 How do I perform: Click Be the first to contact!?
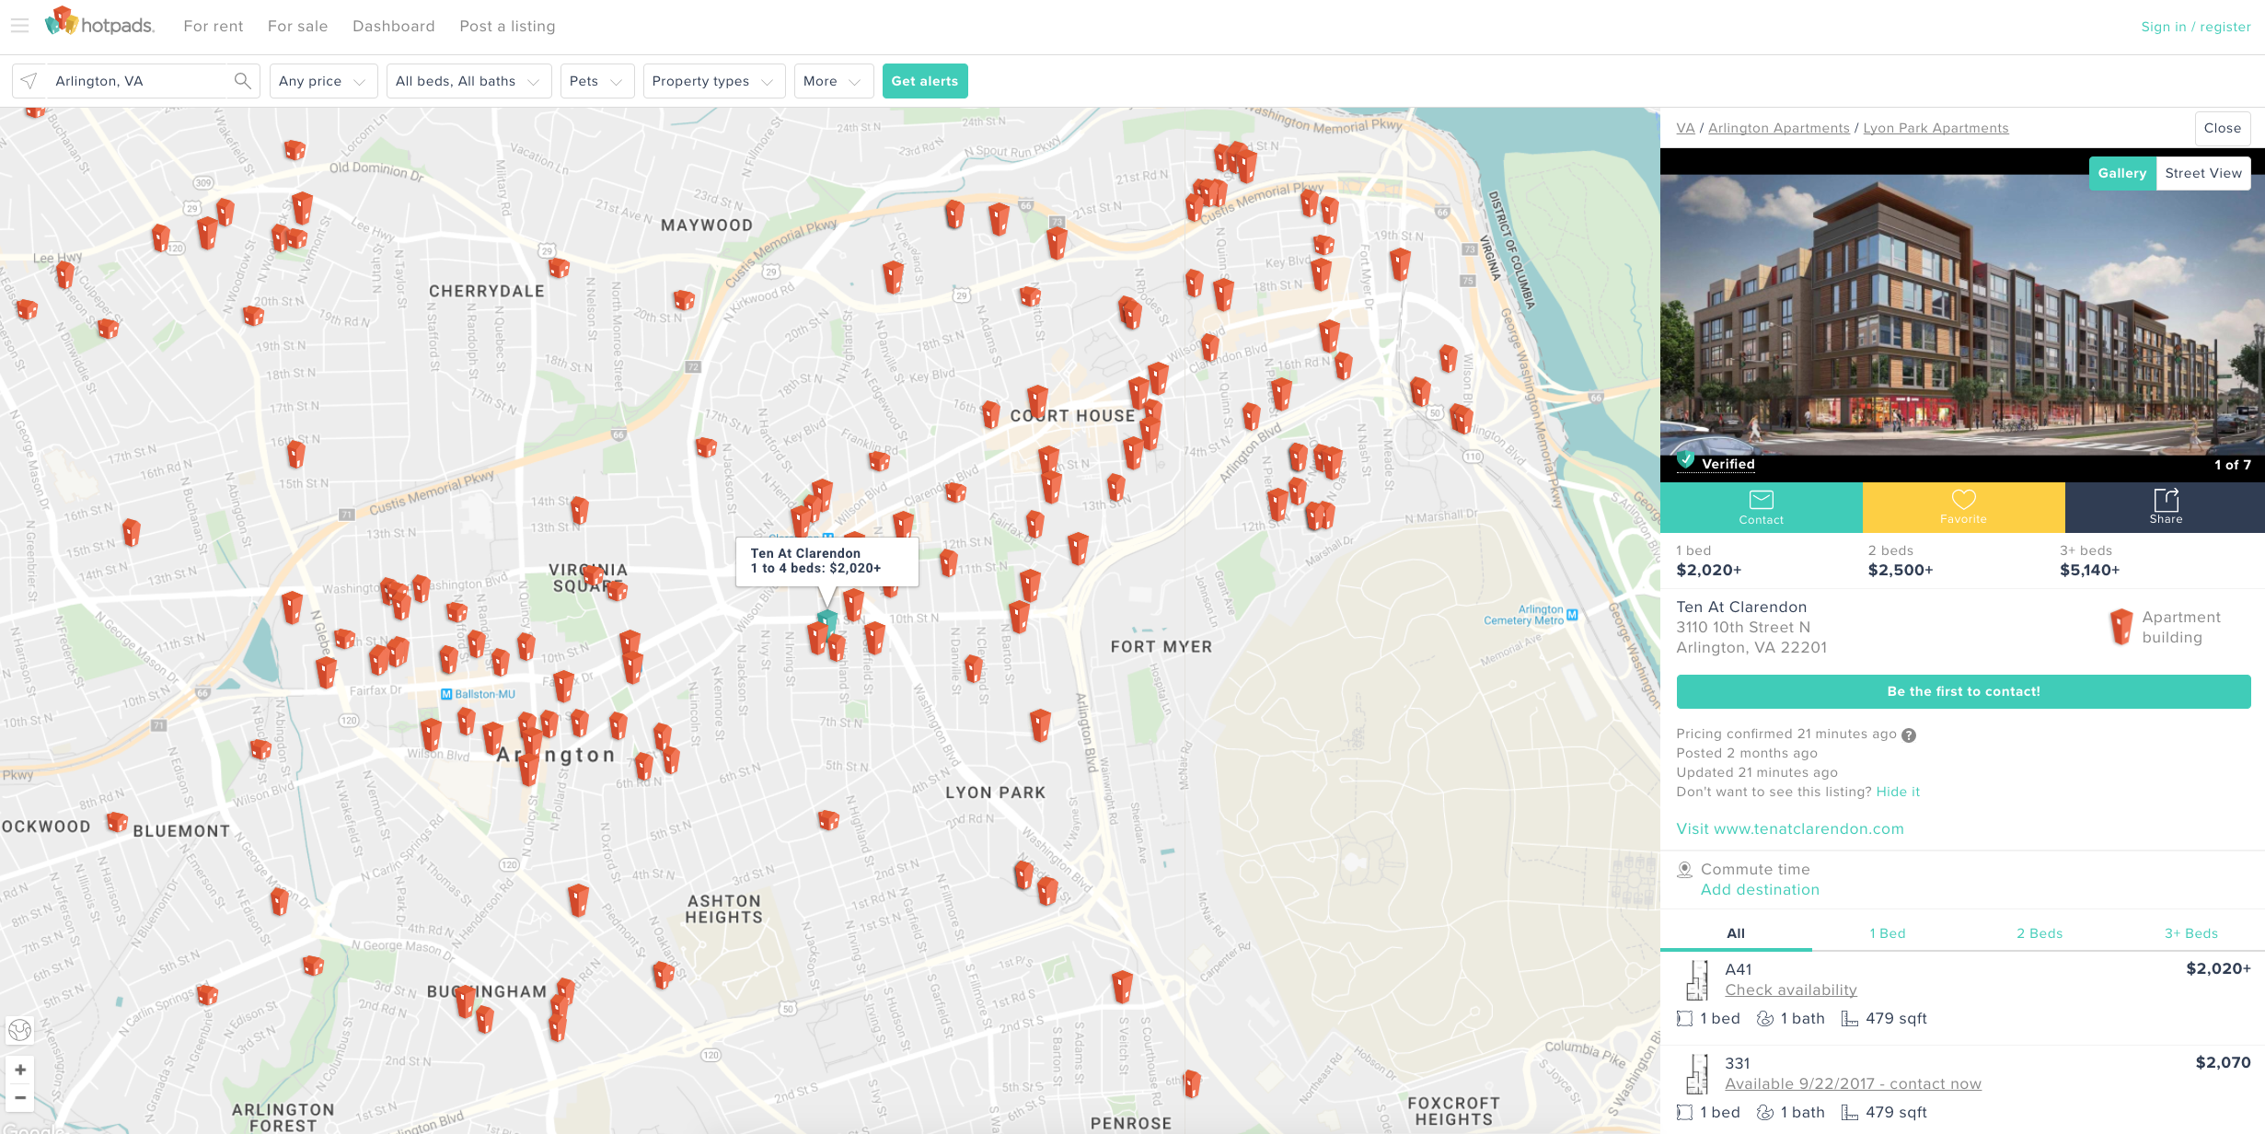coord(1963,691)
